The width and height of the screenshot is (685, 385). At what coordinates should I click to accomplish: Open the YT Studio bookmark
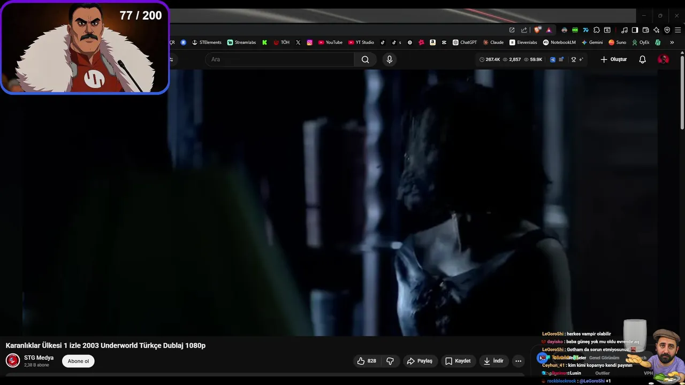(x=361, y=42)
